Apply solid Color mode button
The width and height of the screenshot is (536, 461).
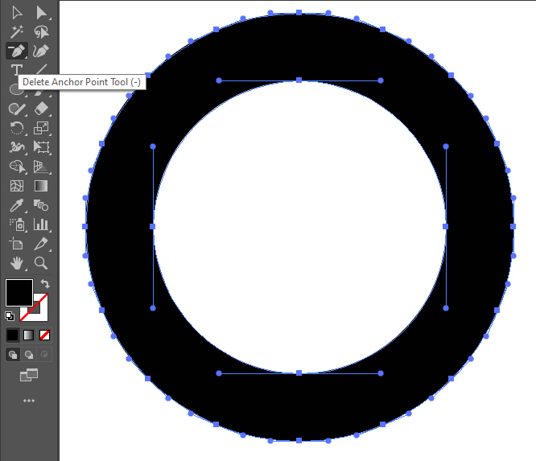[x=13, y=335]
